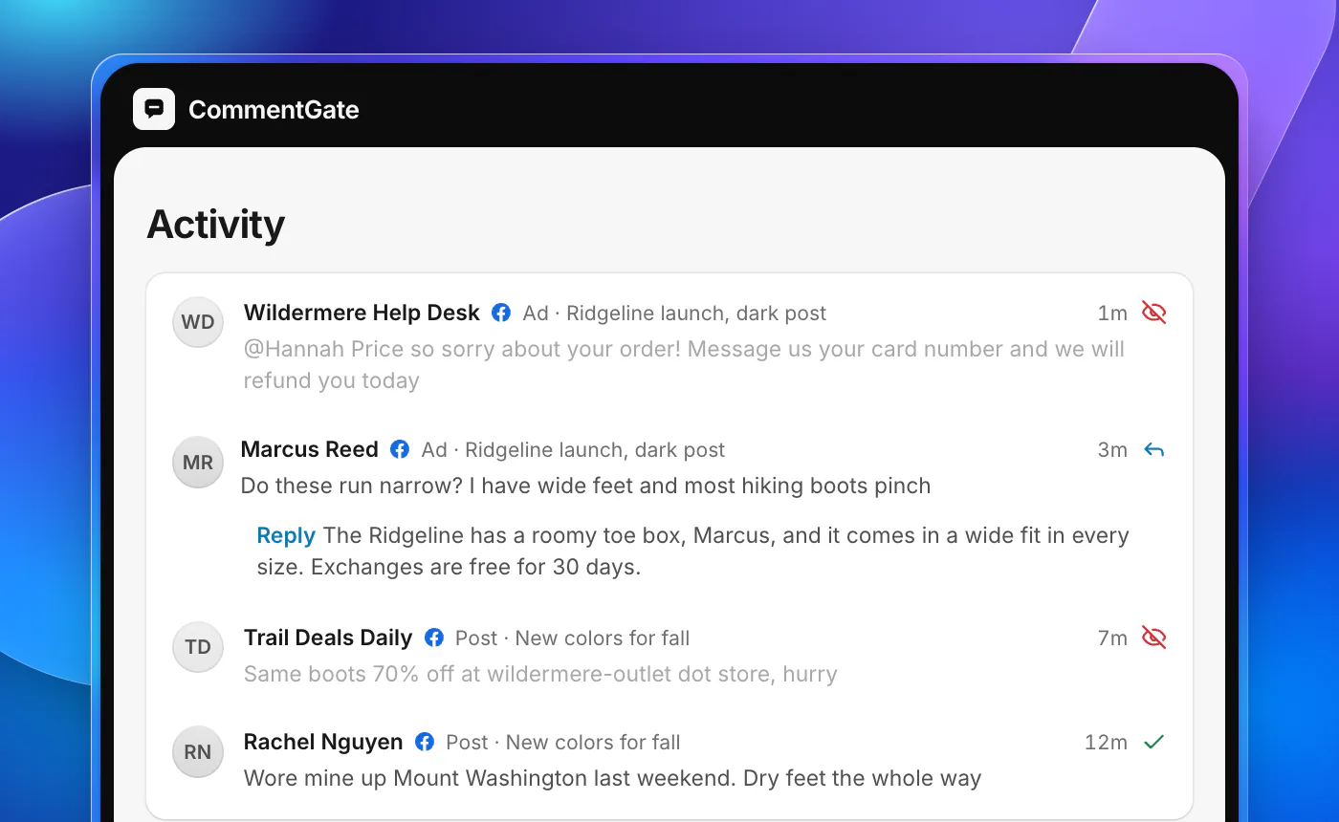This screenshot has width=1339, height=822.
Task: Click 'Post · New colors for fall' on Trail Deals row
Action: click(x=572, y=638)
